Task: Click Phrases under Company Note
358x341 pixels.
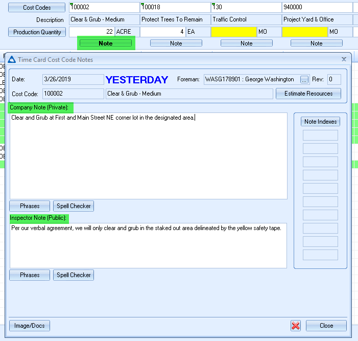Action: pos(30,206)
